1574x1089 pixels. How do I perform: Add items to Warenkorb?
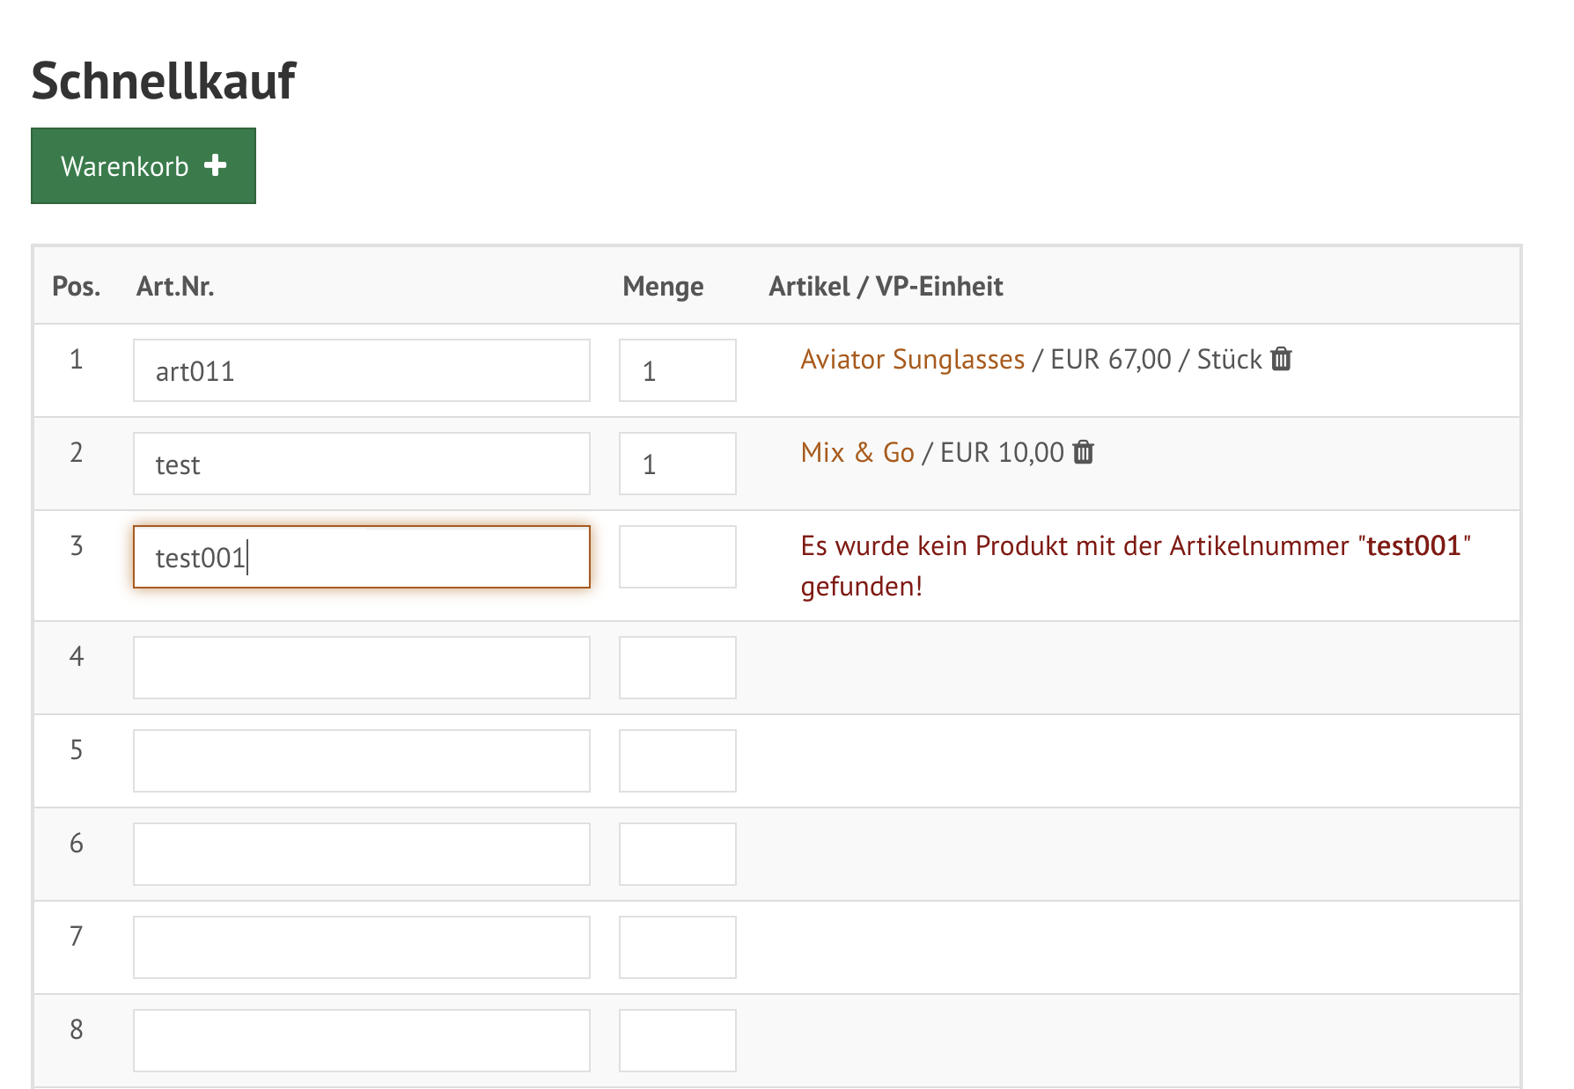(143, 166)
